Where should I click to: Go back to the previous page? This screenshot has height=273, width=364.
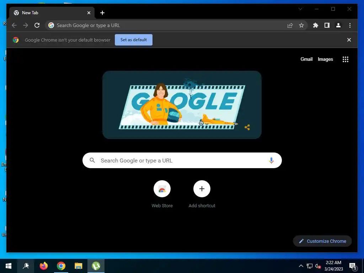(14, 25)
